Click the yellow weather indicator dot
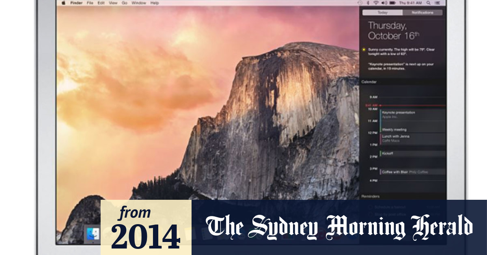This screenshot has width=487, height=255. [x=364, y=49]
